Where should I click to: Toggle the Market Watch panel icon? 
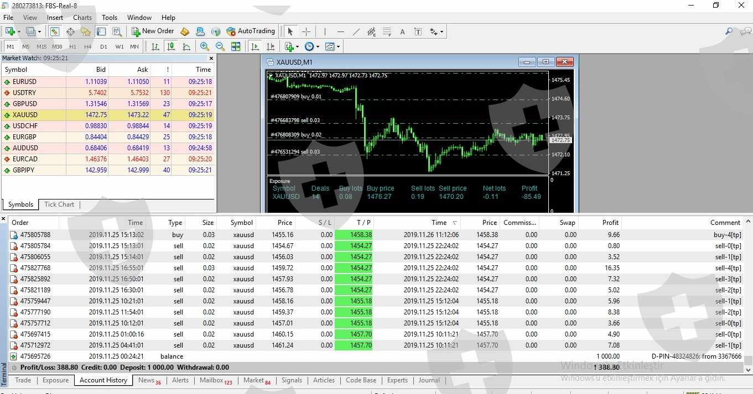(55, 31)
